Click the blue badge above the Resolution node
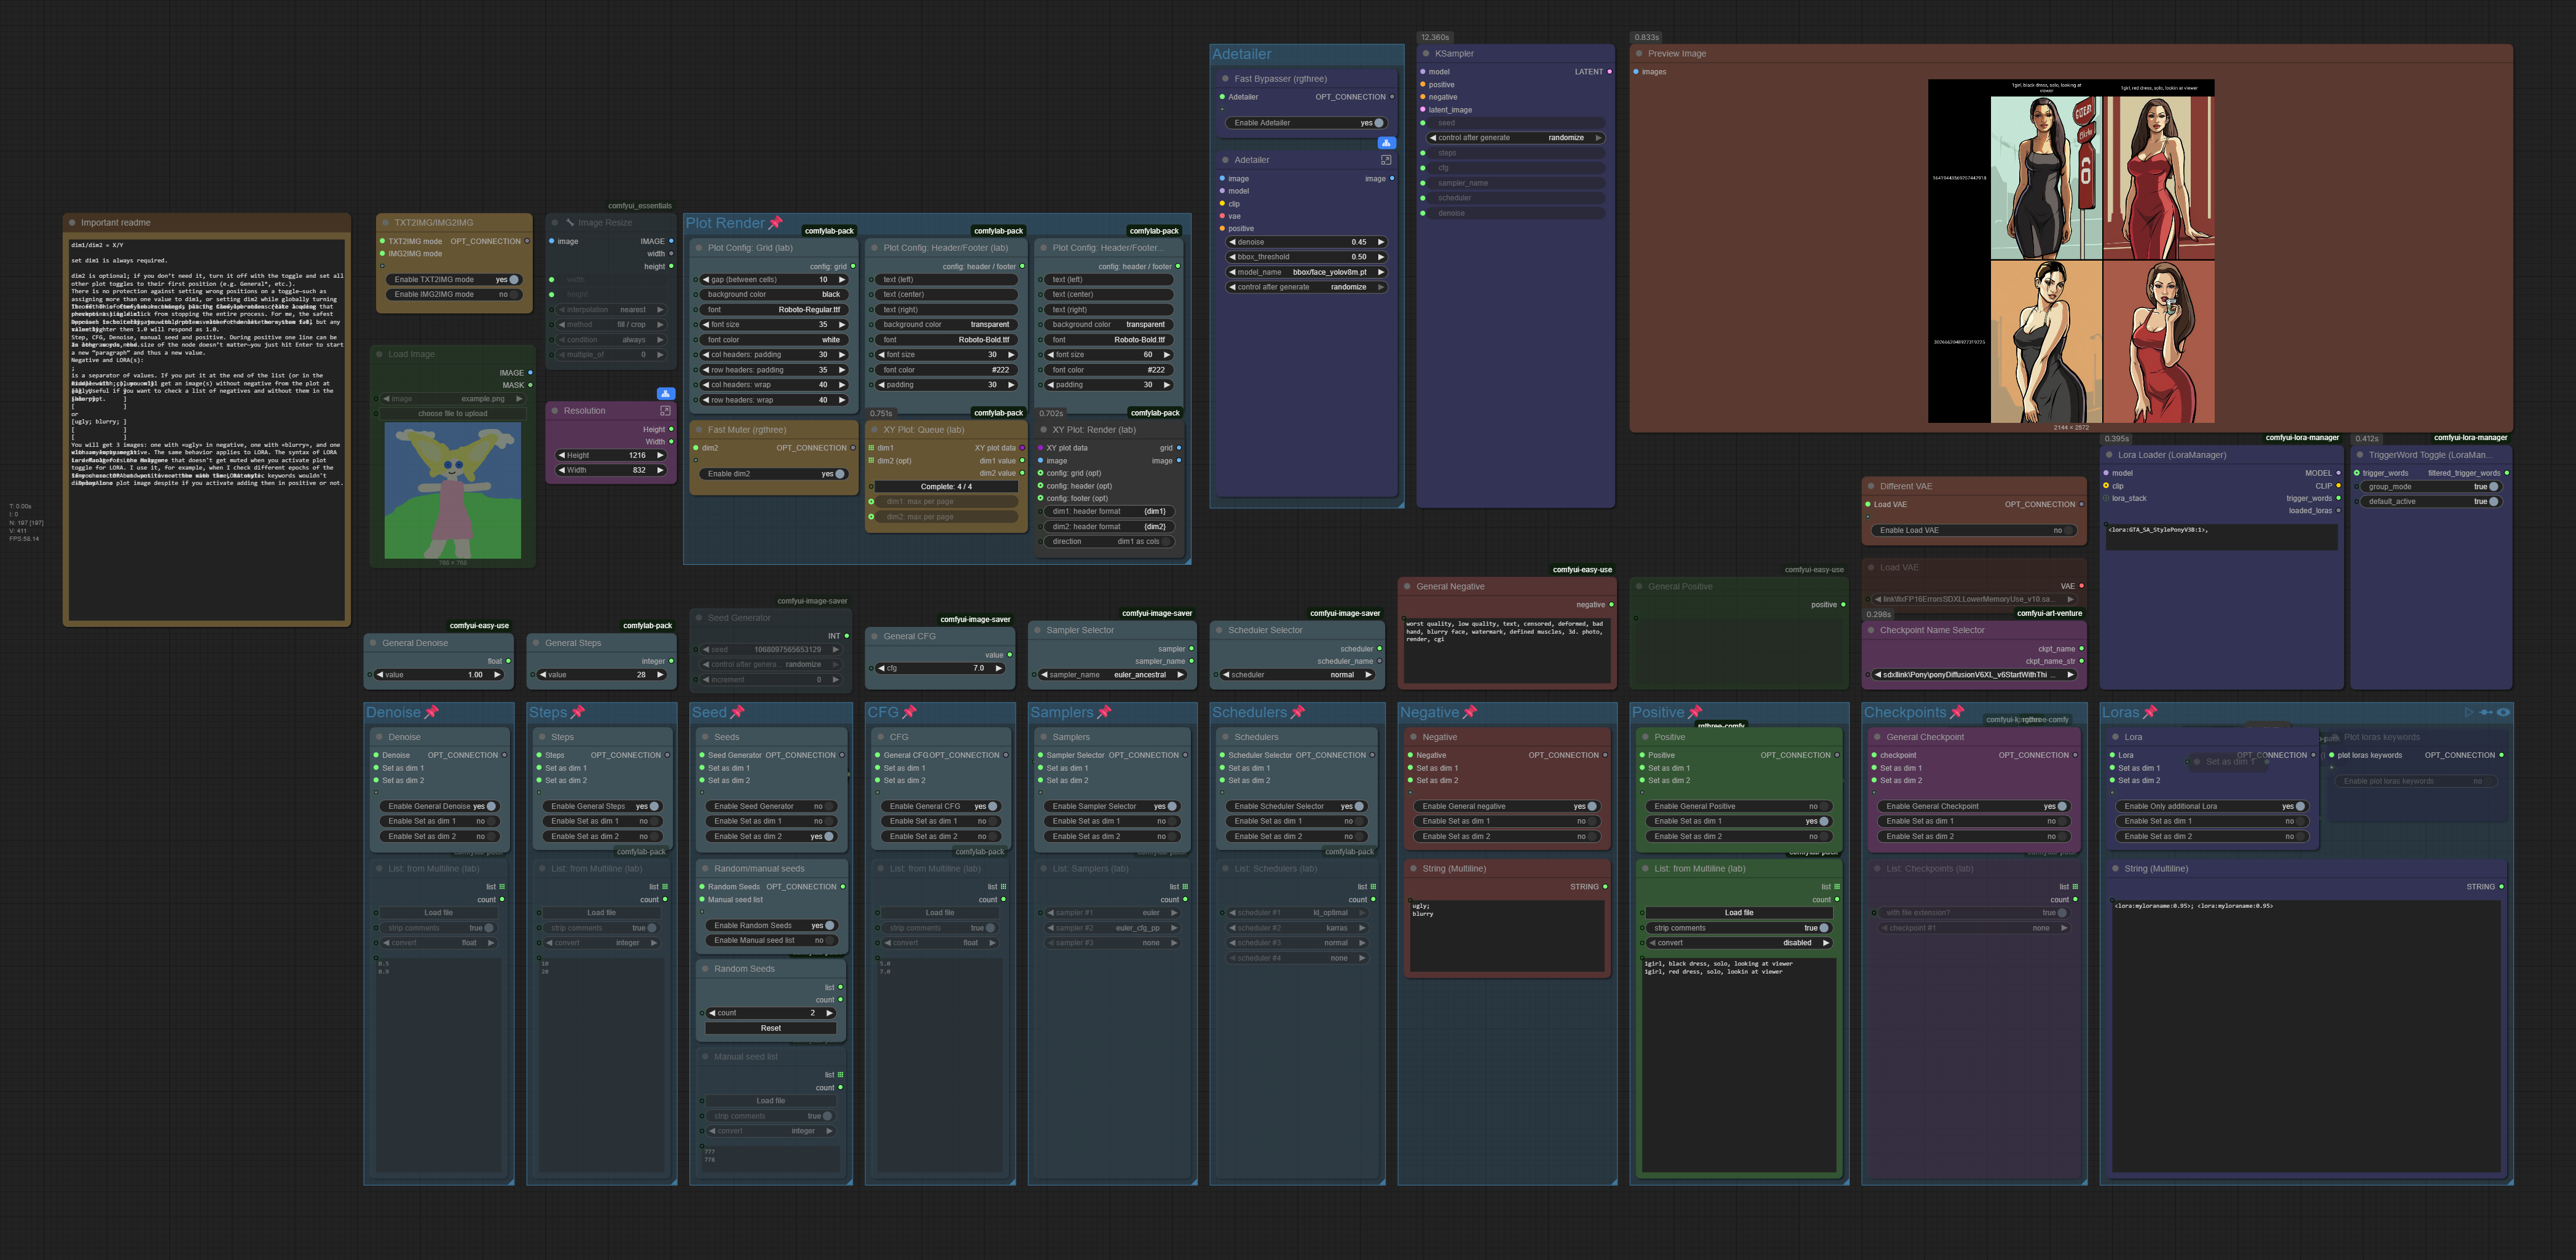 (665, 394)
